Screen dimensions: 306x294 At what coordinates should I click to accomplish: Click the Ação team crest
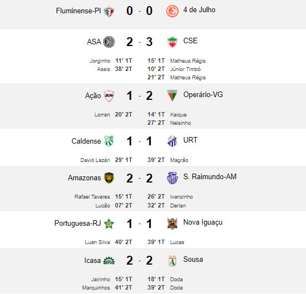(x=109, y=95)
